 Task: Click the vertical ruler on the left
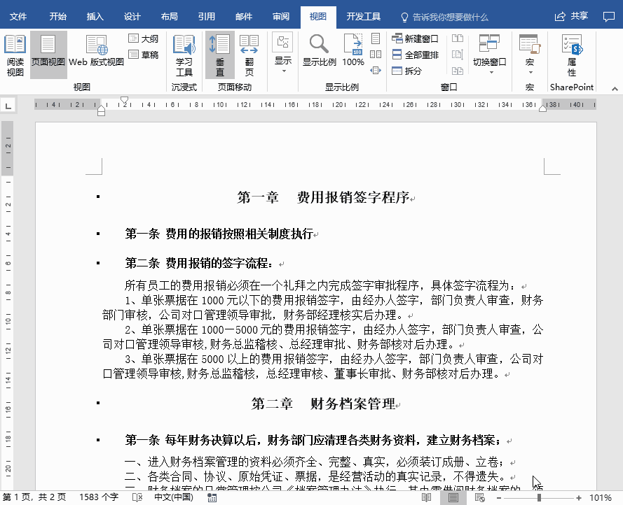(8, 306)
